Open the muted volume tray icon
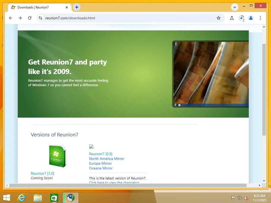The image size is (271, 203). (x=246, y=198)
